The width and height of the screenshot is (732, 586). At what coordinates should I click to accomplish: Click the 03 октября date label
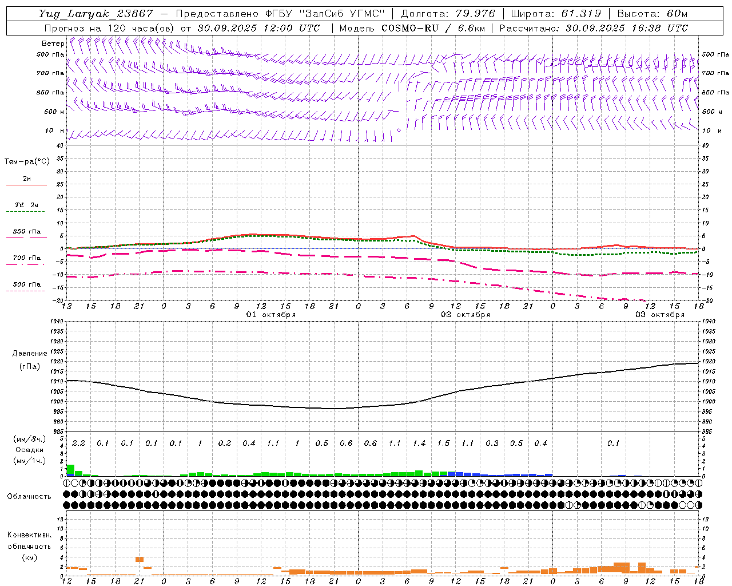tap(660, 315)
